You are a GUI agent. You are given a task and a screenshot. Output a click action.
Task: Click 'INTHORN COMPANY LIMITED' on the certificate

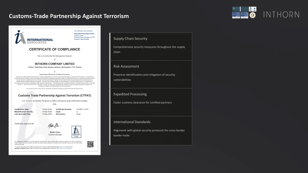pos(55,64)
